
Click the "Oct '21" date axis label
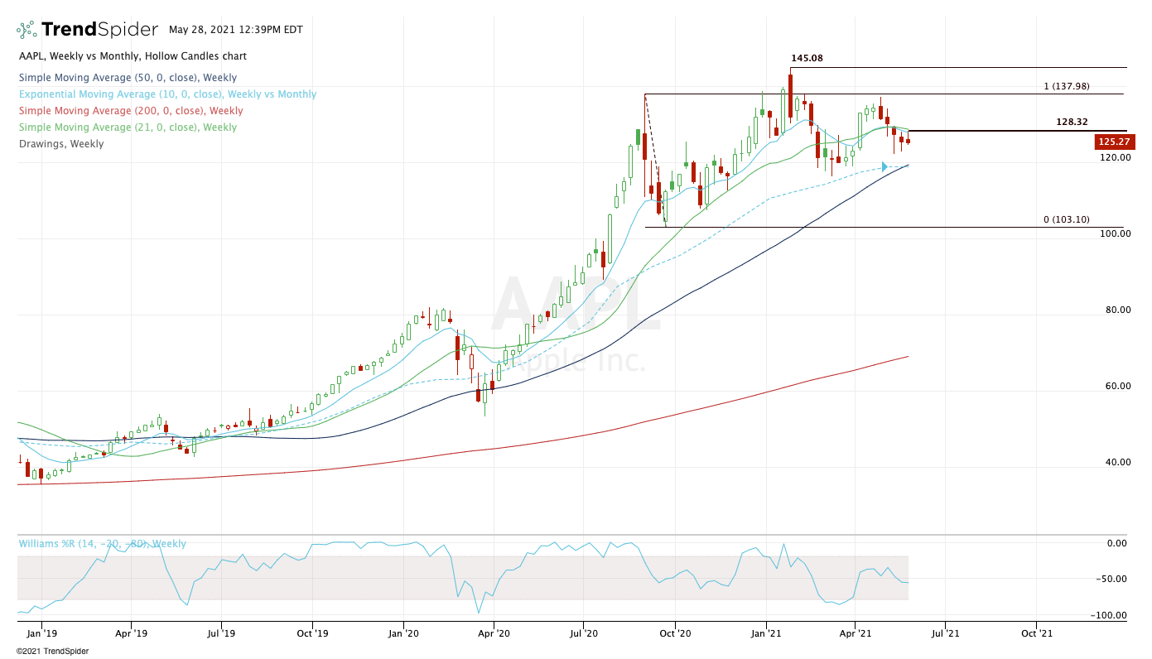click(x=1036, y=633)
